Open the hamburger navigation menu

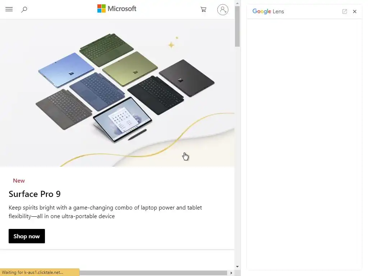(x=9, y=9)
